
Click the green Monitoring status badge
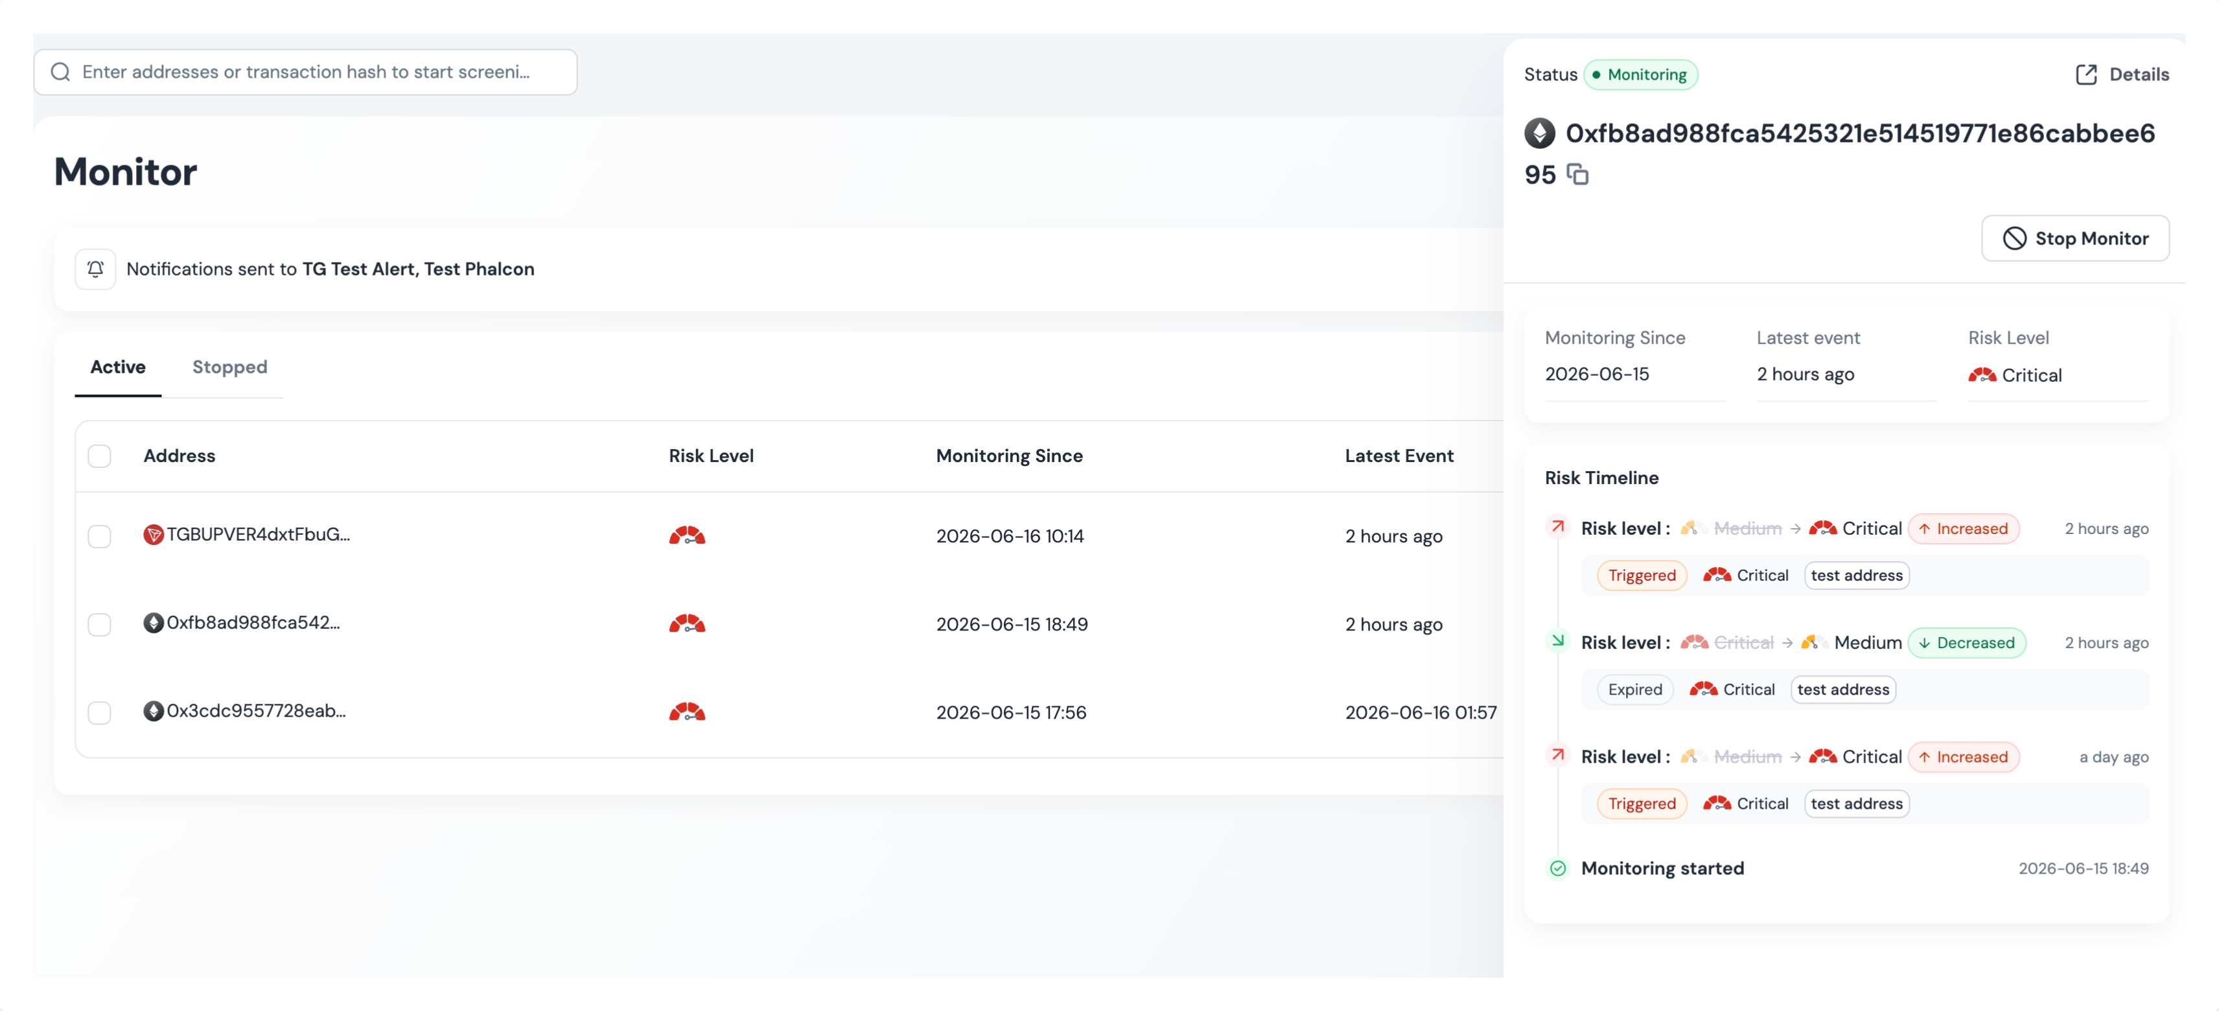point(1640,75)
